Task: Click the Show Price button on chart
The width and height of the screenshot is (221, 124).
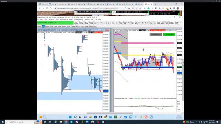Action: coord(156,34)
